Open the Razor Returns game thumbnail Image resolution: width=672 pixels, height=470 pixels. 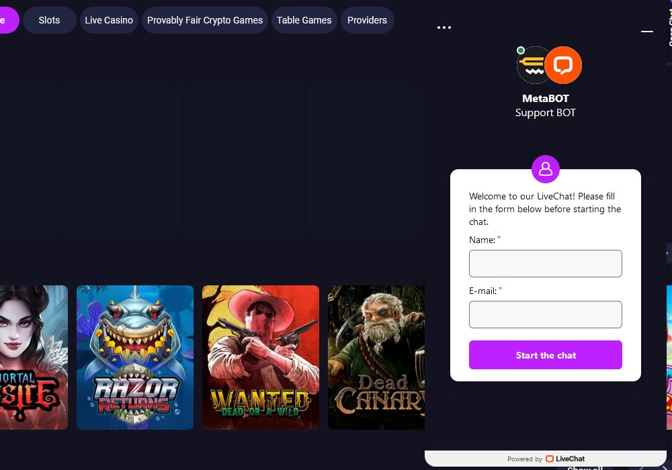click(x=135, y=357)
